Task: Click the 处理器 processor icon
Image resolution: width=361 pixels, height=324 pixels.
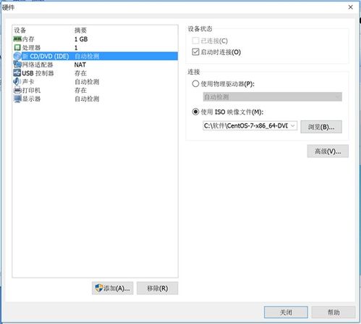Action: [17, 48]
